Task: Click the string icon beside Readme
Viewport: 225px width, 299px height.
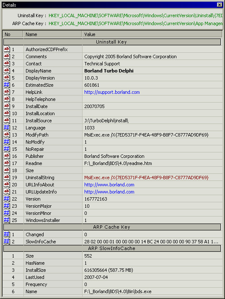Action: [x=7, y=163]
